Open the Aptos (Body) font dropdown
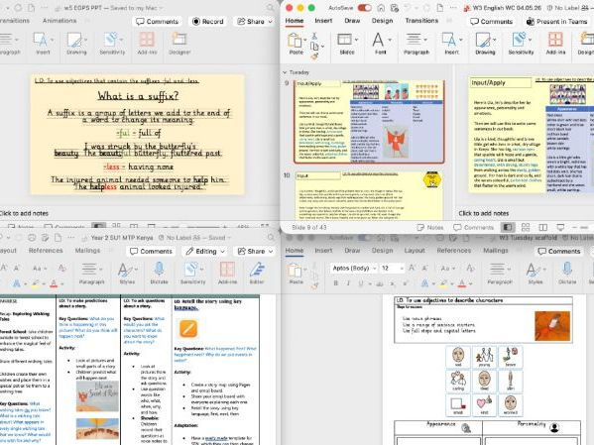The image size is (594, 445). tap(353, 269)
